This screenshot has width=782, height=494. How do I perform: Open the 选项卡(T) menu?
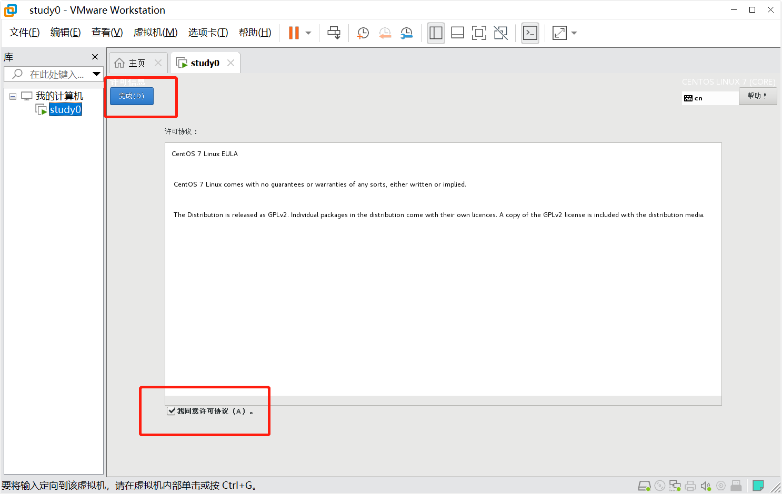tap(208, 33)
